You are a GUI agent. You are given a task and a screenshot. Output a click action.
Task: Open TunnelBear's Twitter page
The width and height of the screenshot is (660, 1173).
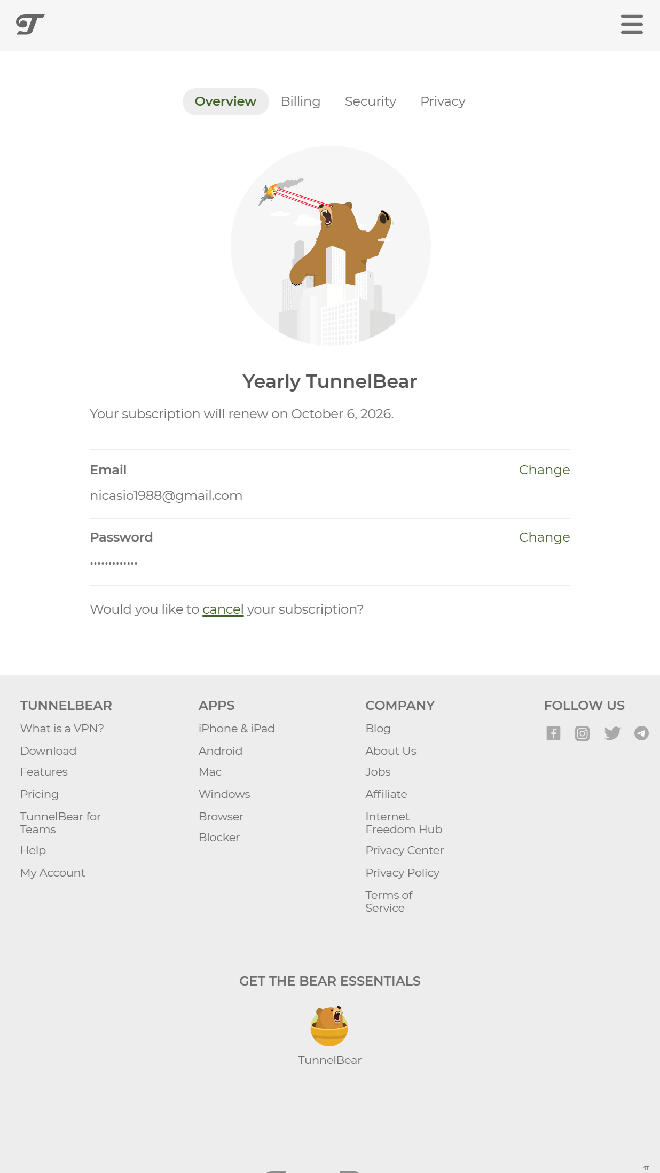tap(612, 733)
